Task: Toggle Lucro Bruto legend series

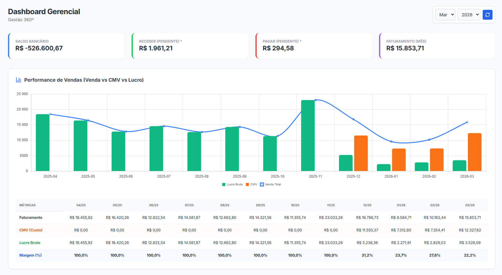Action: click(x=232, y=184)
